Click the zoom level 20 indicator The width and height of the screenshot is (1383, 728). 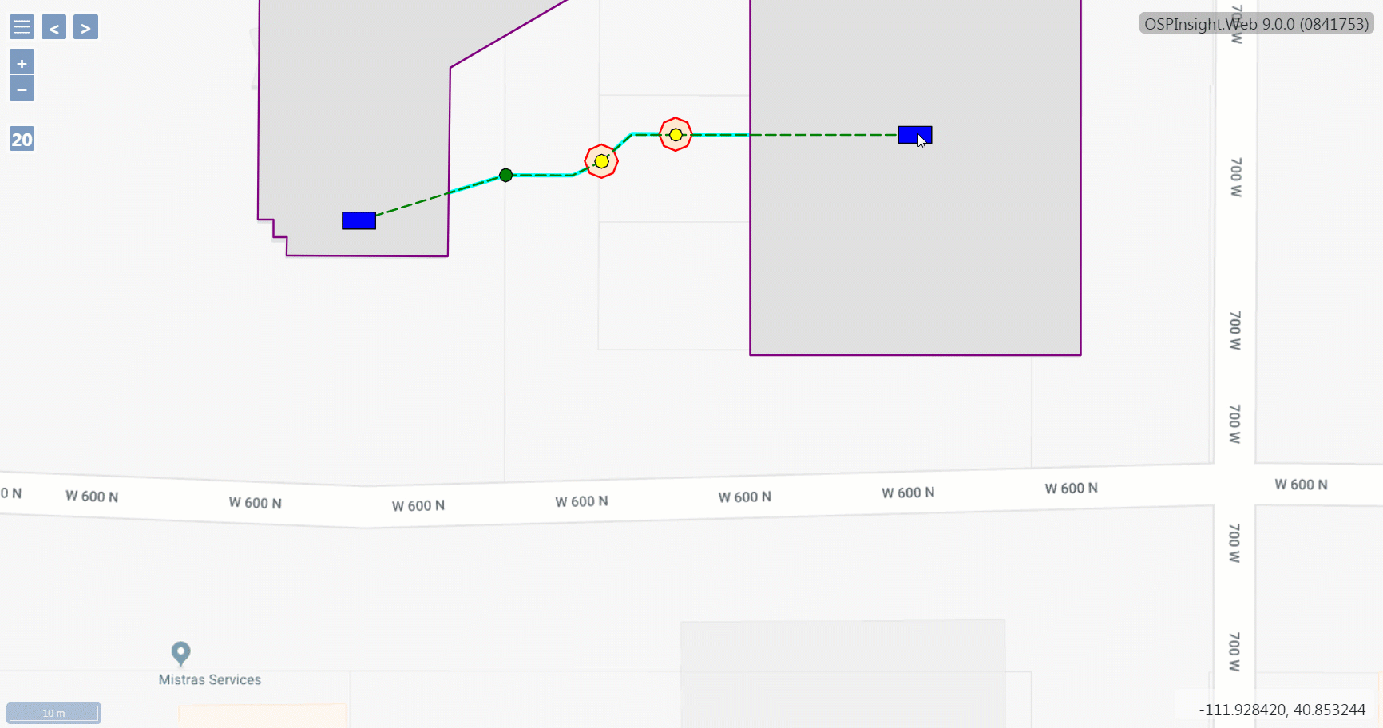point(21,139)
